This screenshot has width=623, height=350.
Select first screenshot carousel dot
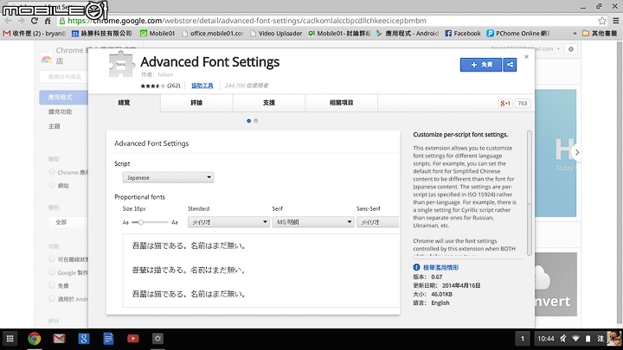pos(248,121)
